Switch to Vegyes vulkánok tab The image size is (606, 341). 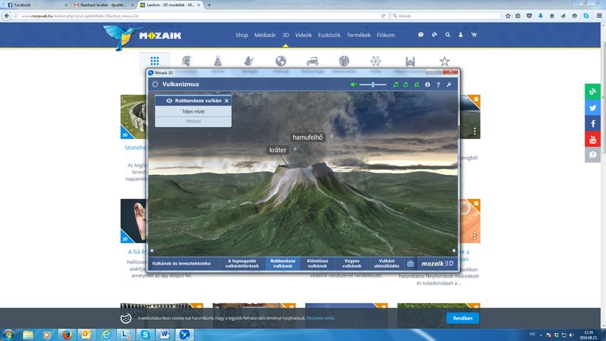[352, 263]
